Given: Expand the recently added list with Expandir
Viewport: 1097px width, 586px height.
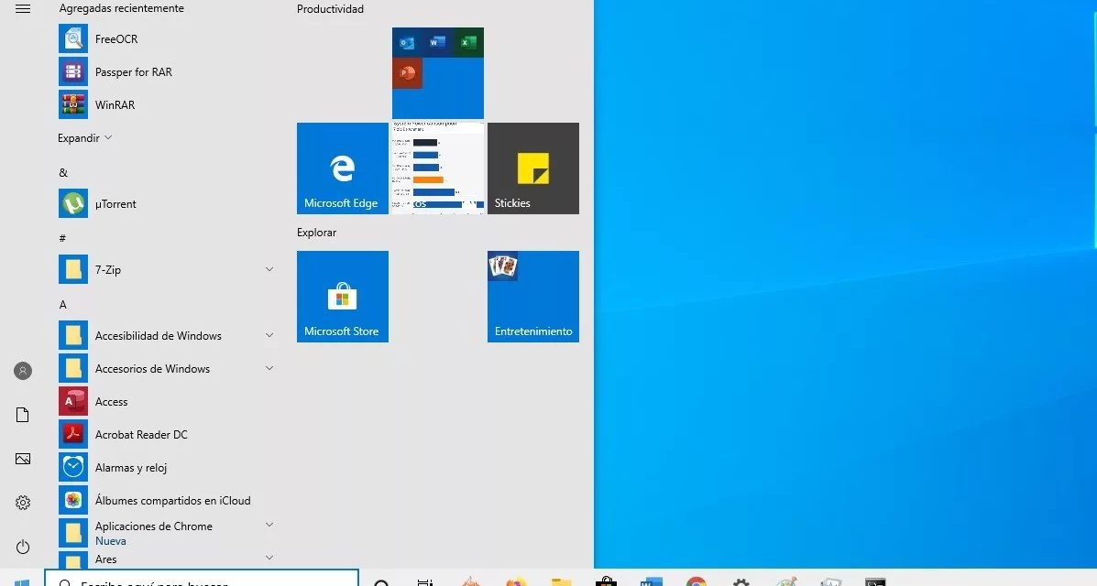Looking at the screenshot, I should coord(84,138).
